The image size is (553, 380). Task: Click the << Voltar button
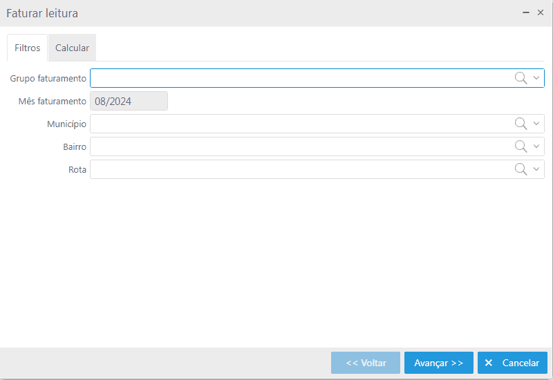point(366,363)
